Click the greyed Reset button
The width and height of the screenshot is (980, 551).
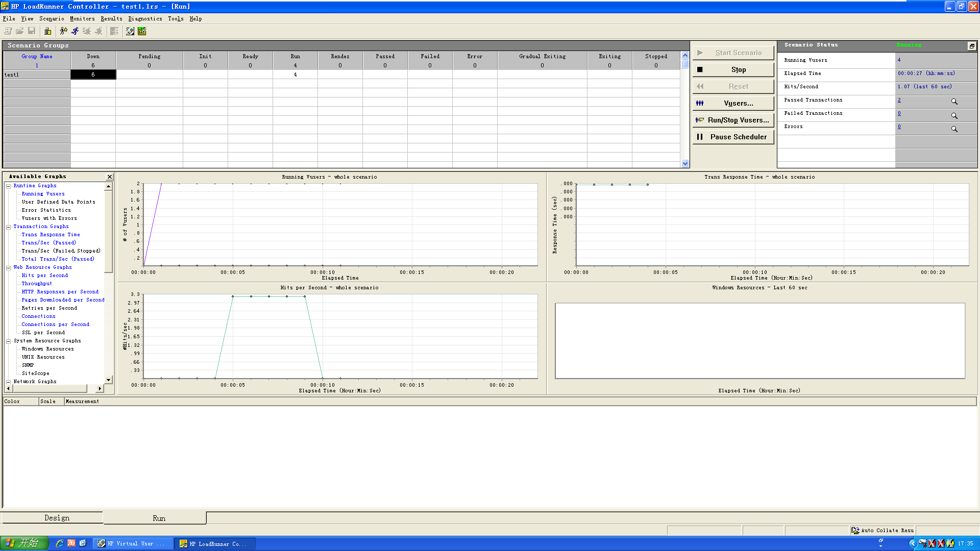point(733,86)
